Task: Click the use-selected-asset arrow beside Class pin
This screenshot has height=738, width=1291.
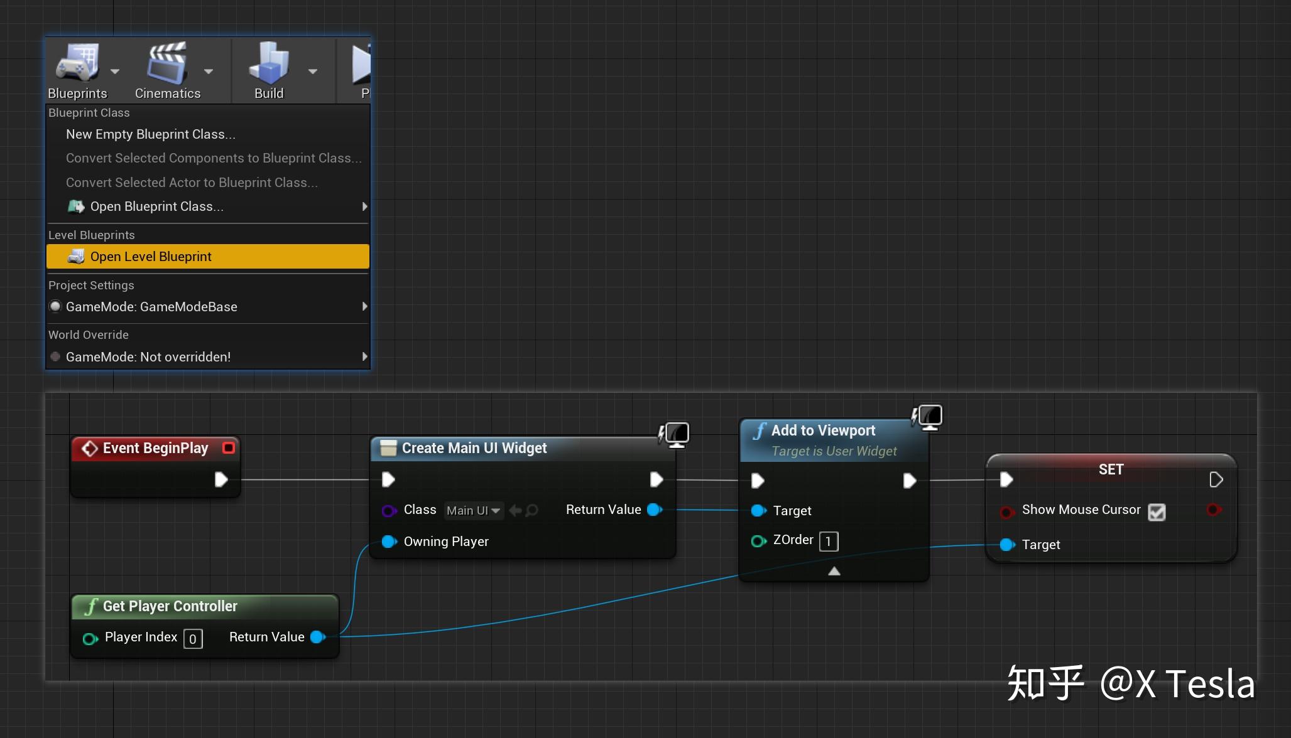Action: [x=515, y=510]
